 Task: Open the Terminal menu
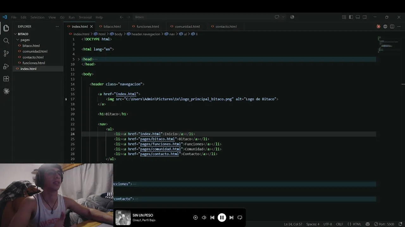click(85, 17)
